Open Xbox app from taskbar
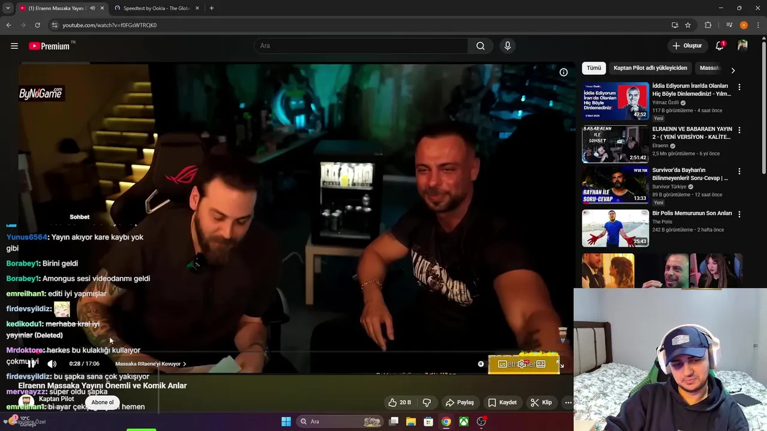 point(464,421)
